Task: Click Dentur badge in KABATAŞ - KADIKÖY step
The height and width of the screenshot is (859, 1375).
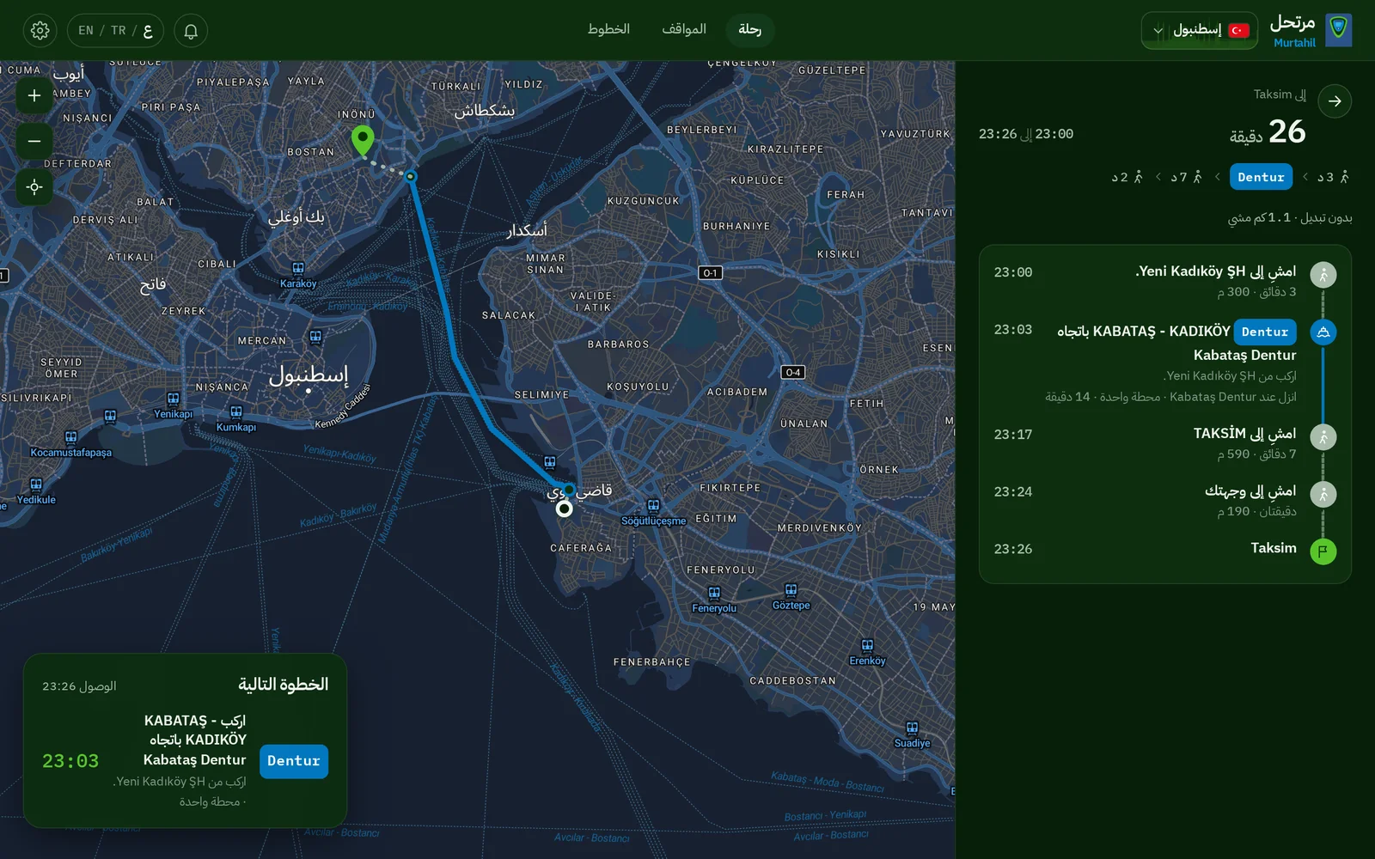Action: 1265,332
